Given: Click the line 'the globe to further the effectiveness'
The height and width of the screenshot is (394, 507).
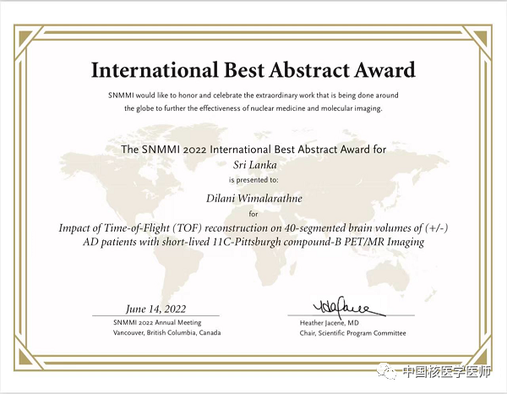Looking at the screenshot, I should point(253,108).
